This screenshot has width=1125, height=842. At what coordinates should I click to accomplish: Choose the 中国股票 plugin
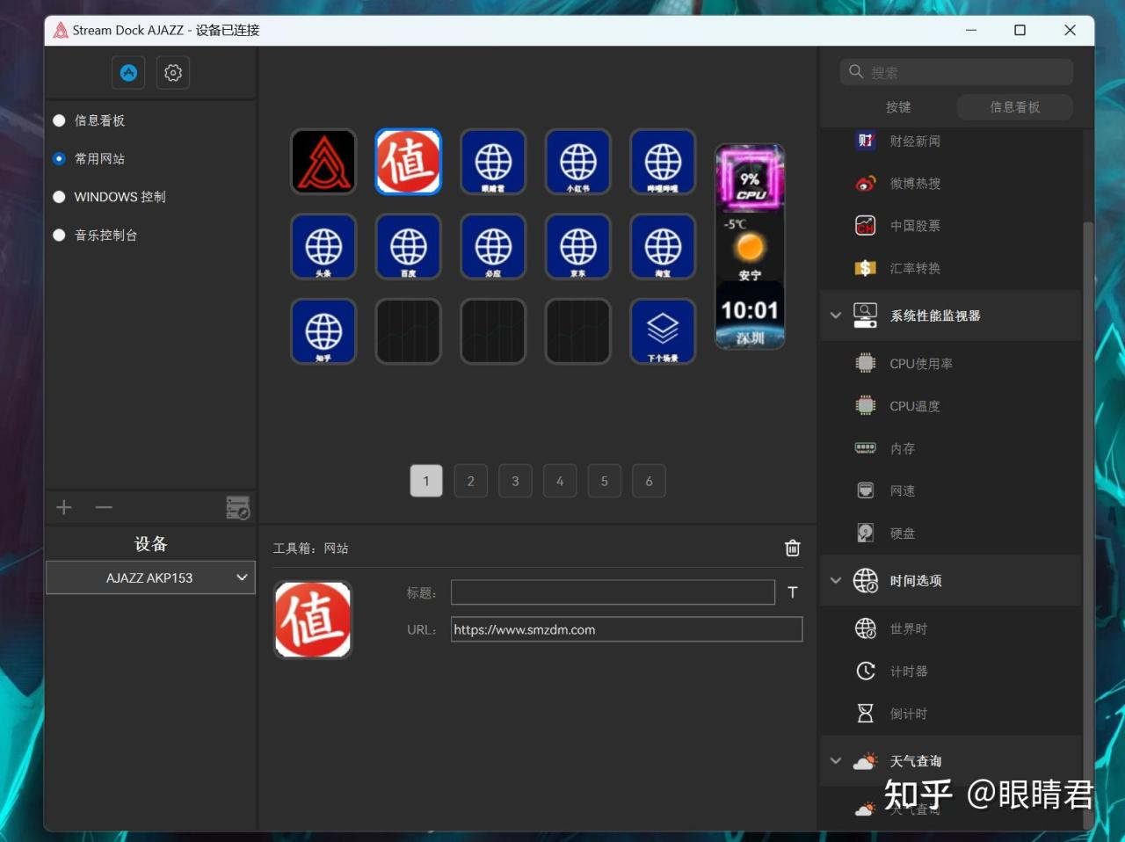pyautogui.click(x=915, y=225)
